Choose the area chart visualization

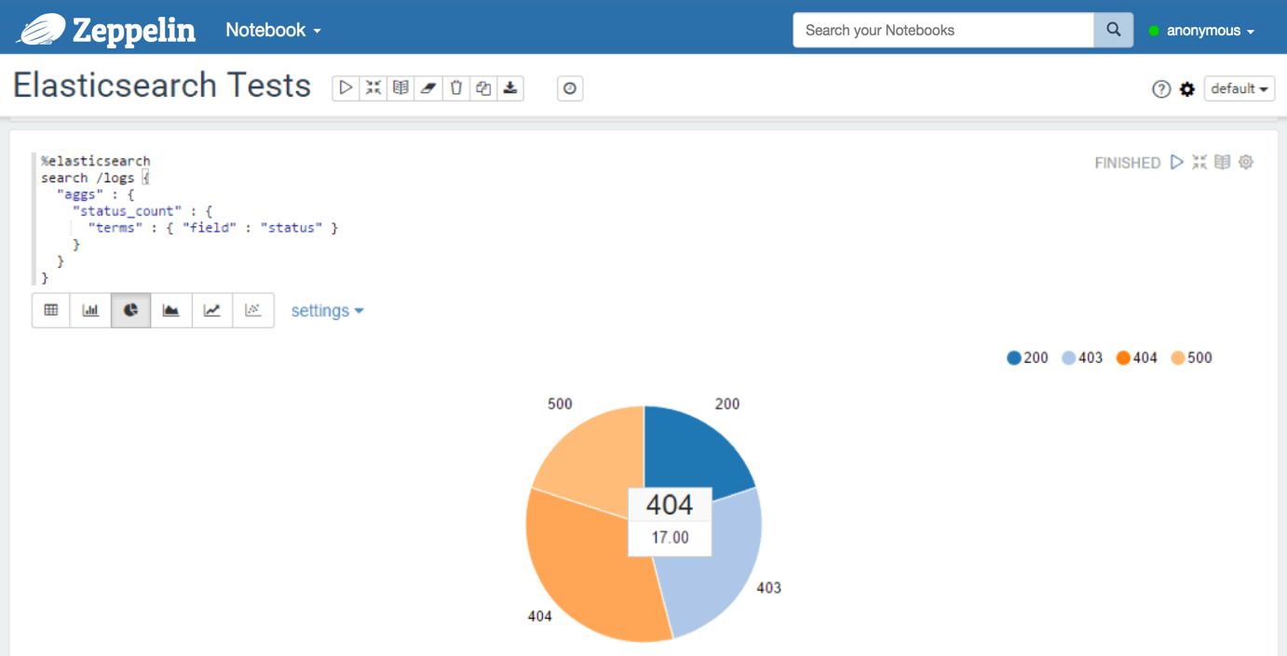[170, 310]
